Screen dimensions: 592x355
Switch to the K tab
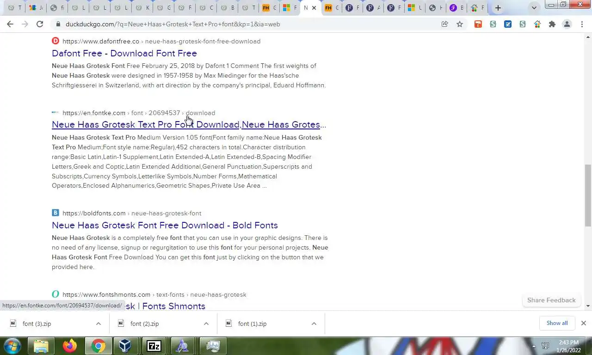pos(142,8)
